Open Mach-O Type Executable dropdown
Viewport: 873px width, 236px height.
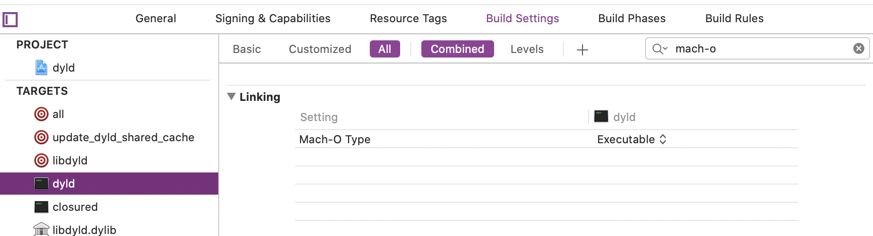pyautogui.click(x=632, y=139)
